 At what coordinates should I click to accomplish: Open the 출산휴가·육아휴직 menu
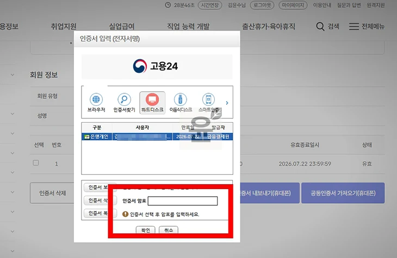269,26
